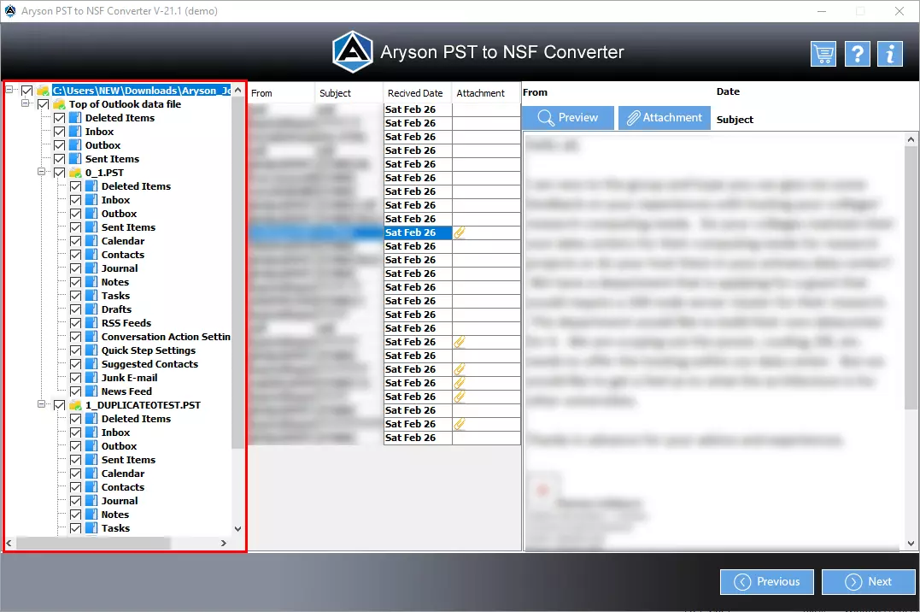This screenshot has width=920, height=612.
Task: Select the last Sat Feb 26 email row
Action: click(384, 438)
